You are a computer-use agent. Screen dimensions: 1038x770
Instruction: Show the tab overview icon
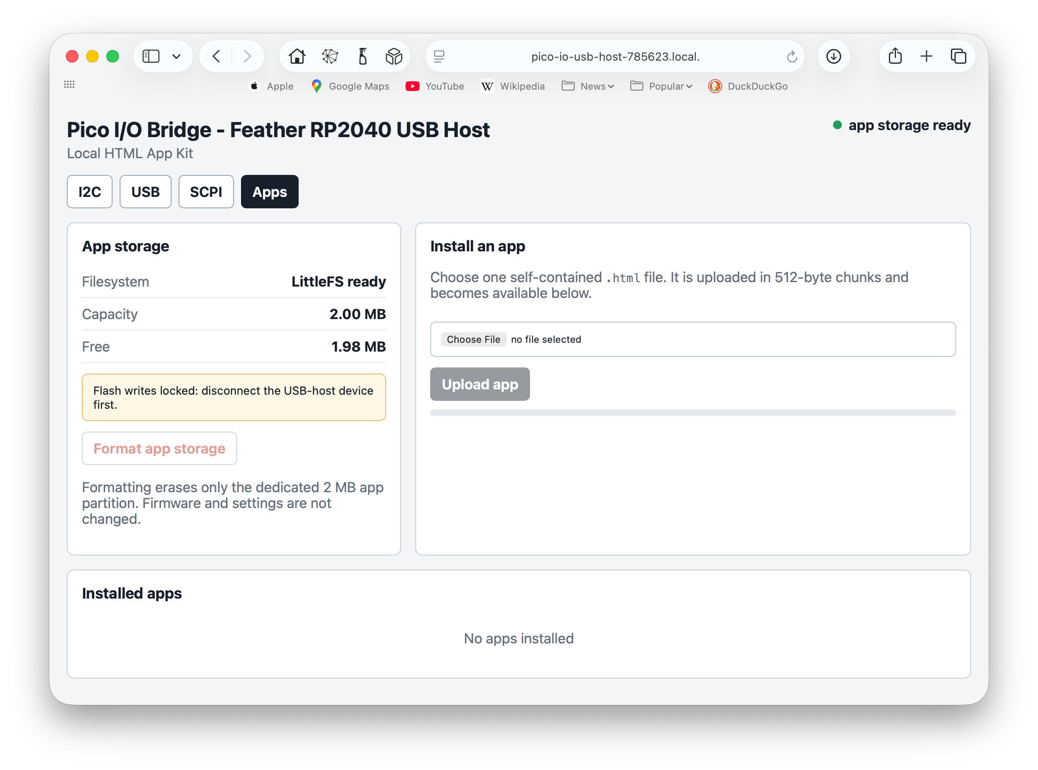pos(958,56)
